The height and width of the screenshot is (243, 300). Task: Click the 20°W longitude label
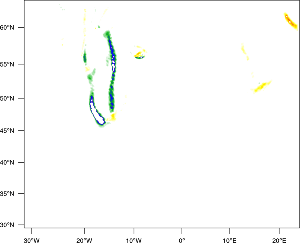pos(84,240)
